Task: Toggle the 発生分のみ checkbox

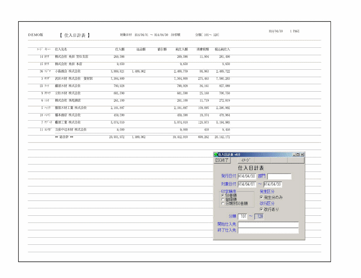Action: click(261, 197)
